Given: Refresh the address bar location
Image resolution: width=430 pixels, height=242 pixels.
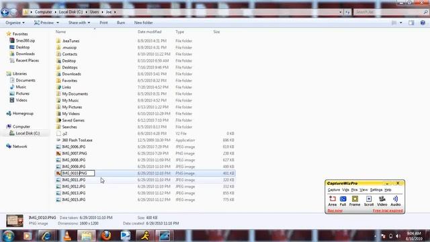Looking at the screenshot, I should coord(347,12).
